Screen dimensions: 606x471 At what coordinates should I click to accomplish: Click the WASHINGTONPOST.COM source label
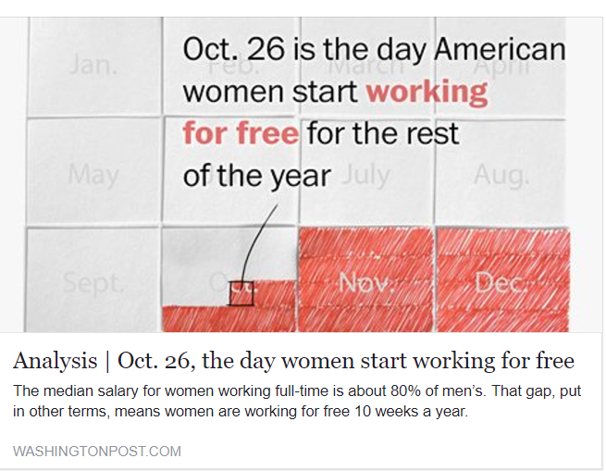(97, 452)
